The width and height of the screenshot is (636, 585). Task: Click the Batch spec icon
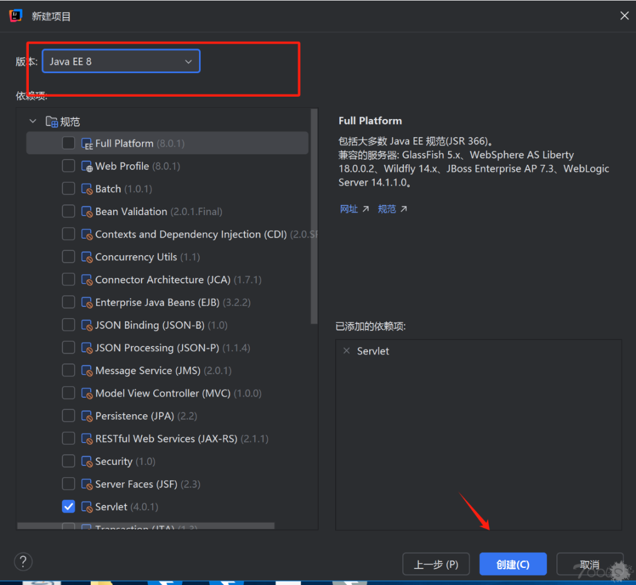(87, 189)
